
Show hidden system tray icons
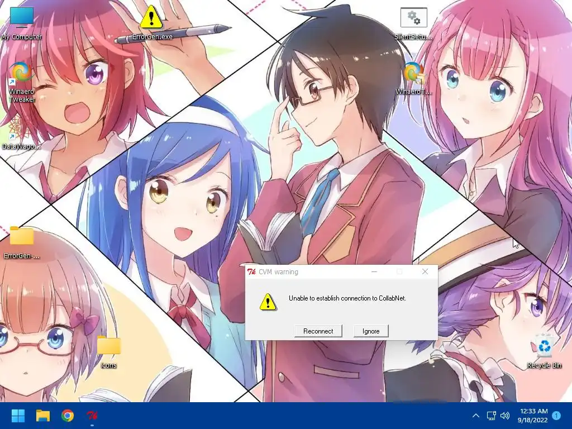[476, 416]
